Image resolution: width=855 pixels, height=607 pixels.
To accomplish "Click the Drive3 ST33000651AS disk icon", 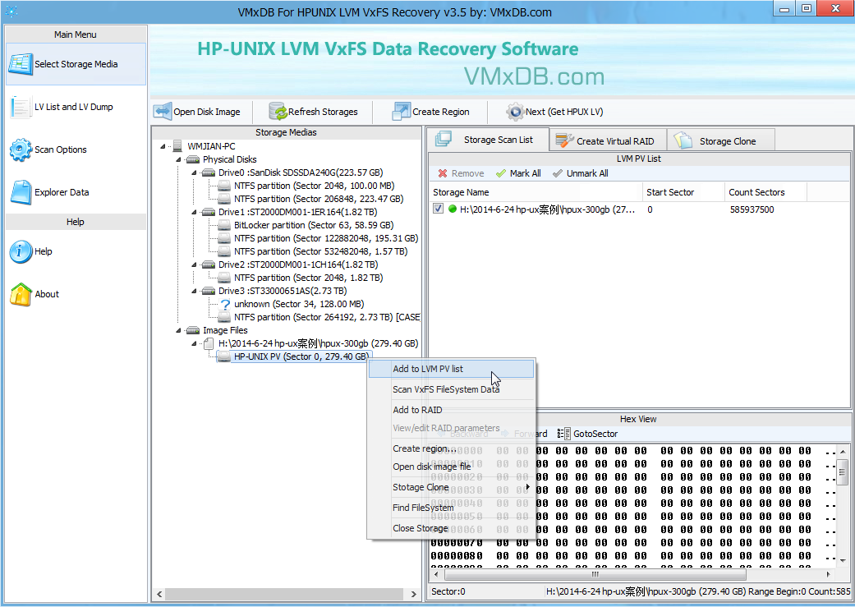I will [x=209, y=291].
